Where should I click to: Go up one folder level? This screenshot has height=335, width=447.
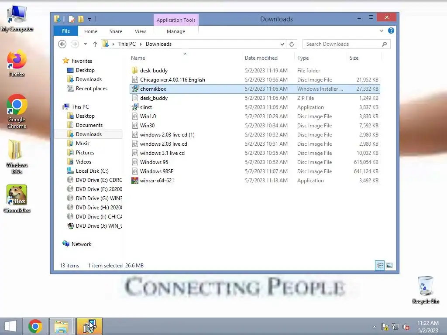95,44
